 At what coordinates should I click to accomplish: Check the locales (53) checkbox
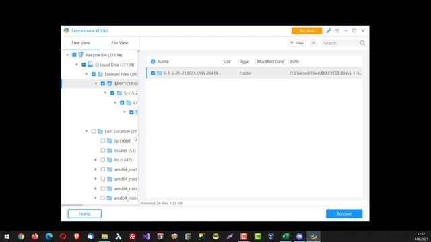coord(103,151)
